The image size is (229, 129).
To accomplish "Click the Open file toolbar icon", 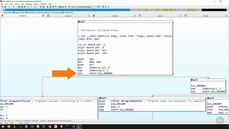I will coord(3,7).
